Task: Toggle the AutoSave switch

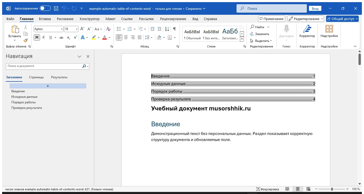Action: click(45, 8)
